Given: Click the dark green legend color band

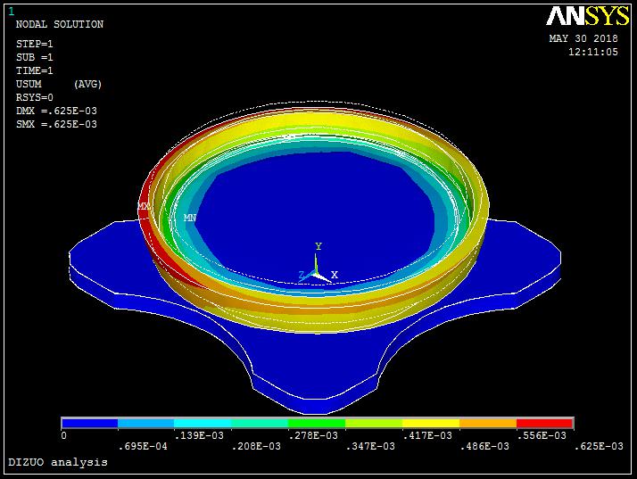Looking at the screenshot, I should pos(317,424).
